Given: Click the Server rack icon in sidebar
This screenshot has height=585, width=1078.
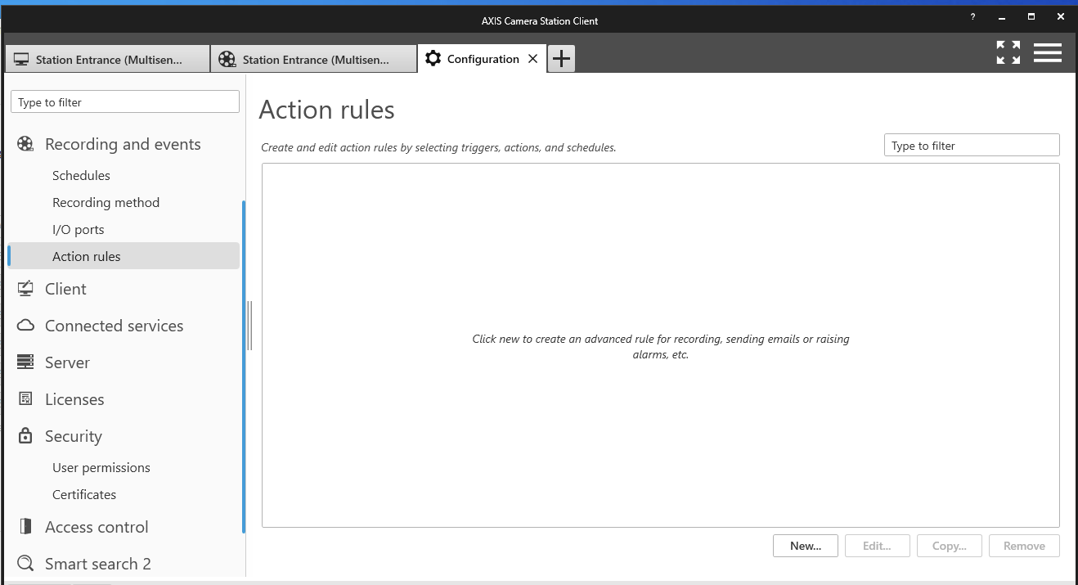Looking at the screenshot, I should pos(25,362).
